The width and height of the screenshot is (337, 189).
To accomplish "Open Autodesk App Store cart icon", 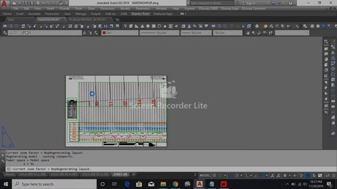I will pos(273,3).
